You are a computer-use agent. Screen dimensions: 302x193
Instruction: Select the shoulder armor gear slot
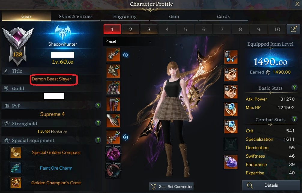point(113,71)
